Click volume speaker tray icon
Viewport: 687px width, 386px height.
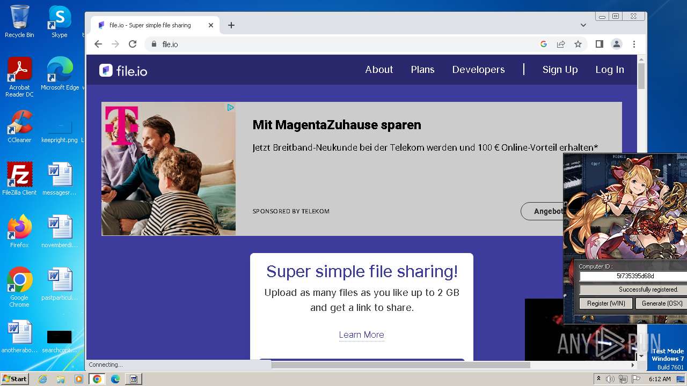[610, 379]
